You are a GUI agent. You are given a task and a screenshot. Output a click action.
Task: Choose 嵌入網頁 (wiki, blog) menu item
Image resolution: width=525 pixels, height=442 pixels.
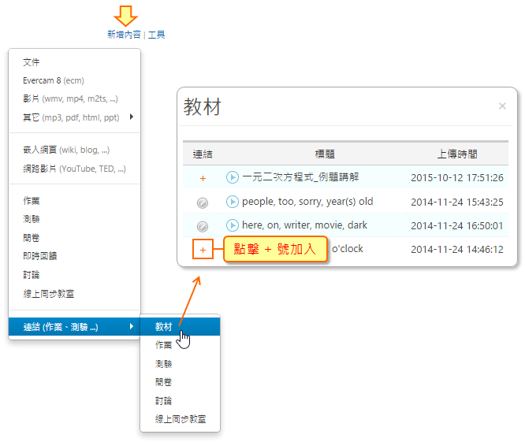[x=66, y=150]
